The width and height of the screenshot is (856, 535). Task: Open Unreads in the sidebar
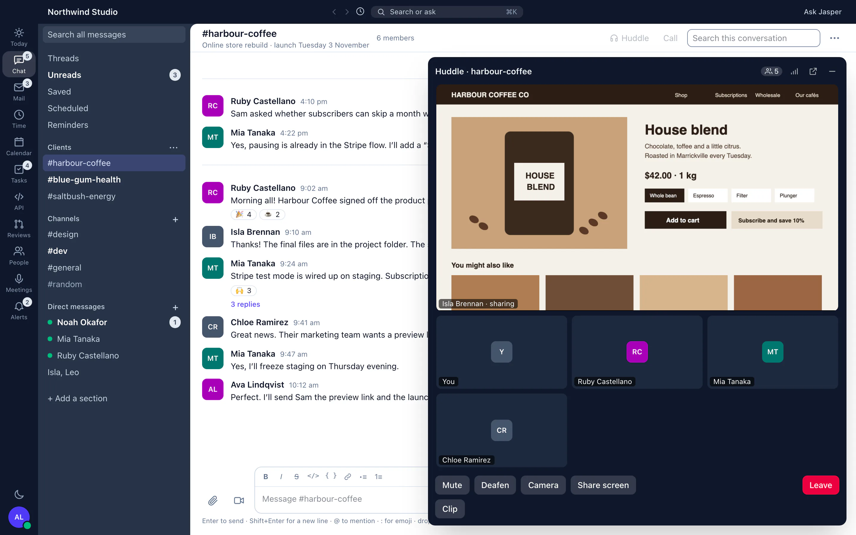coord(114,75)
